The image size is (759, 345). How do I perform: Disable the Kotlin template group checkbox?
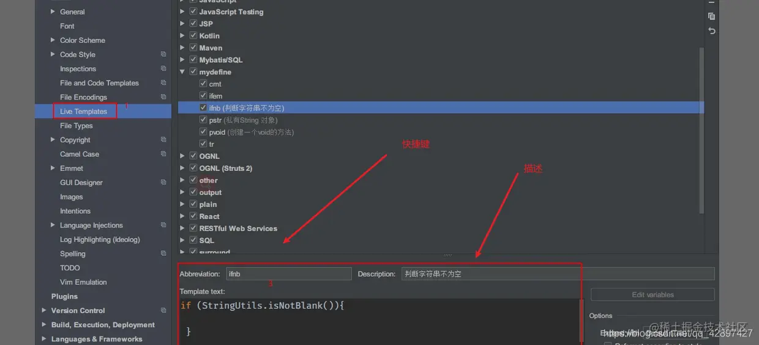[x=193, y=35]
